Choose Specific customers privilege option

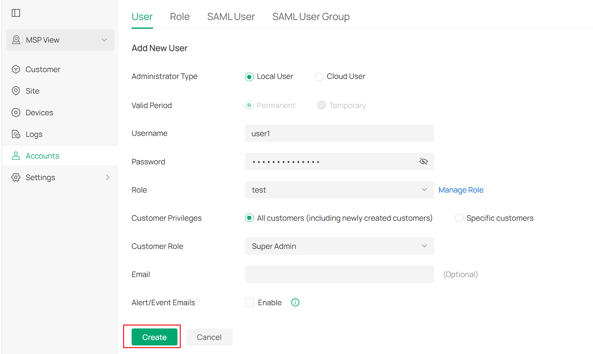click(459, 218)
